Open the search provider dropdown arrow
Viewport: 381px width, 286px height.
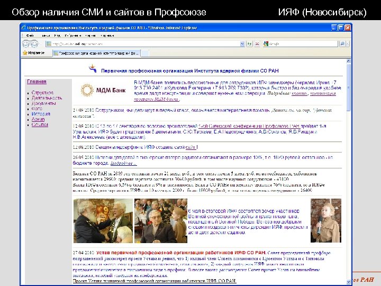tap(348, 44)
